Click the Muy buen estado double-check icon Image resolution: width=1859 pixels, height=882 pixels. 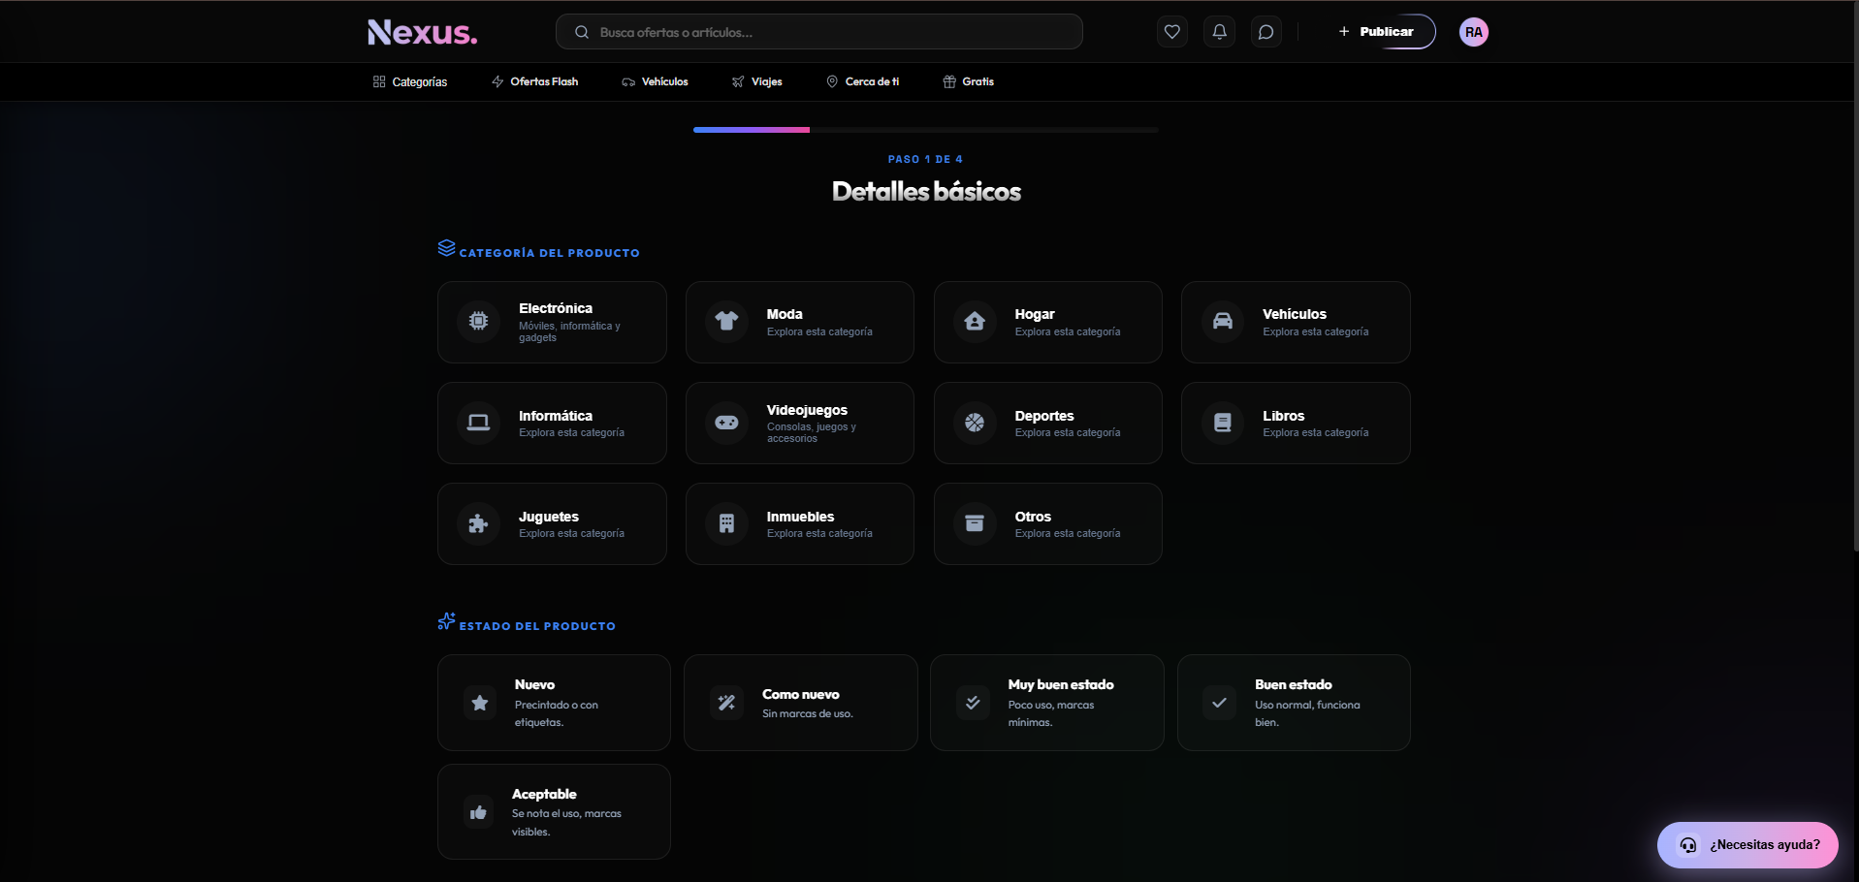(x=973, y=703)
